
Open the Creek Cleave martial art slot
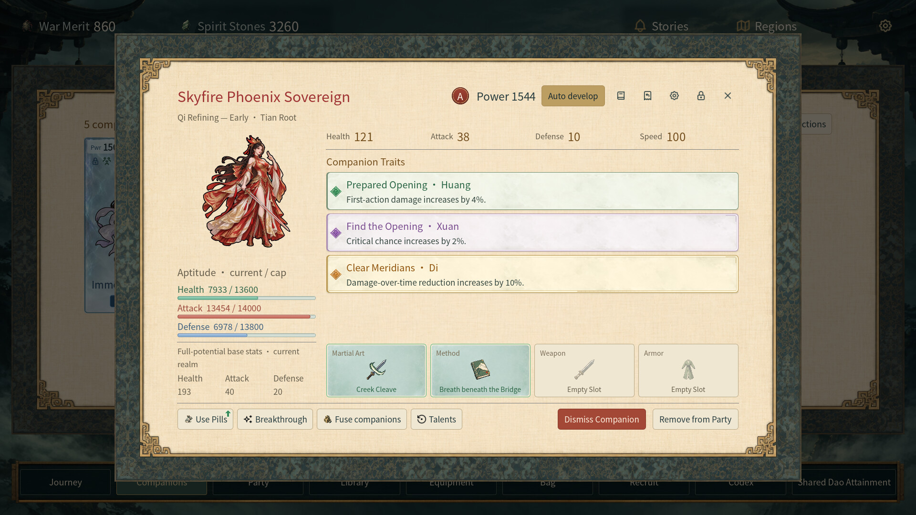(x=376, y=371)
